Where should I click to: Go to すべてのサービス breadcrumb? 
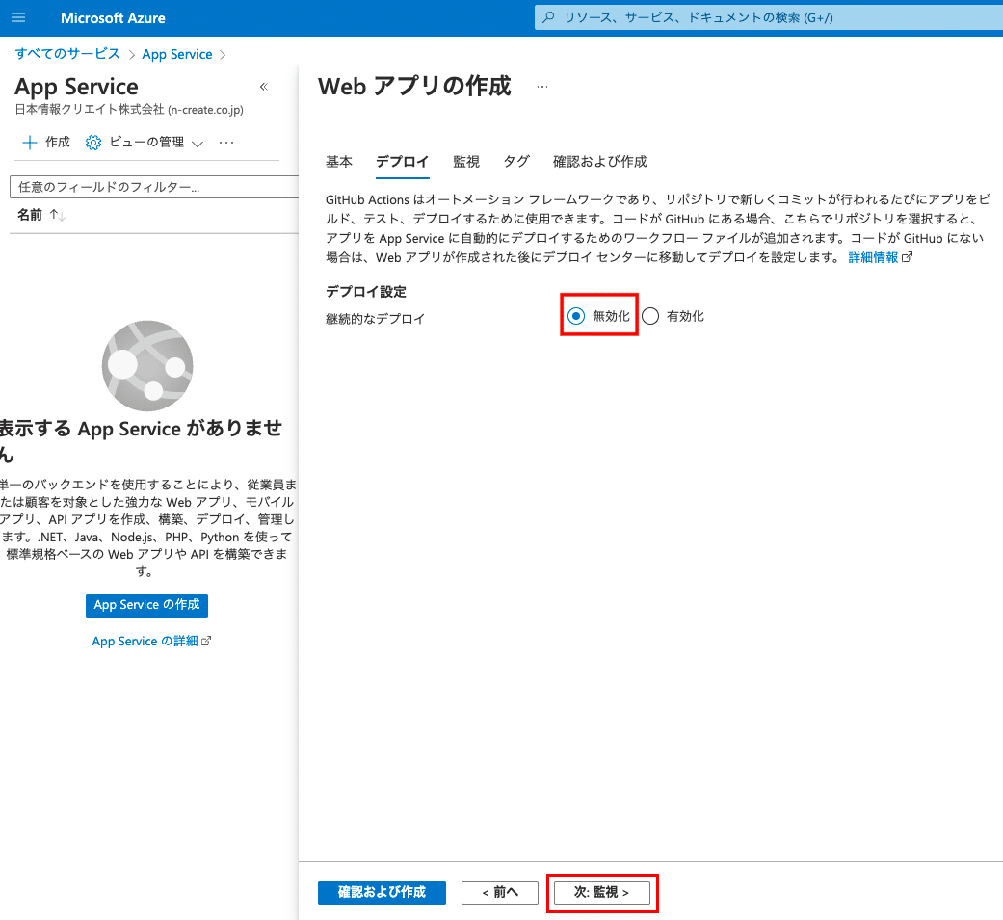[67, 54]
